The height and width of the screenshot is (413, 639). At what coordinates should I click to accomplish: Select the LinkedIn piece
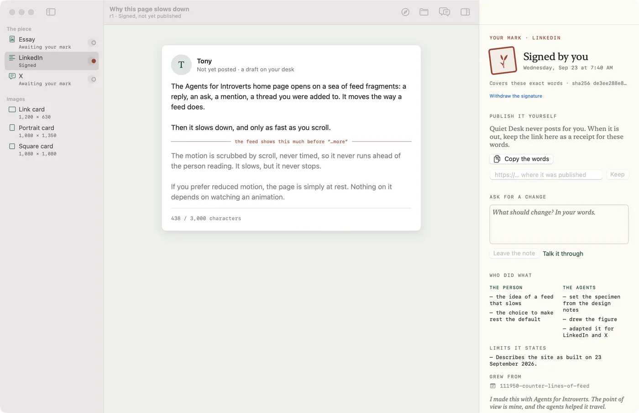click(52, 61)
